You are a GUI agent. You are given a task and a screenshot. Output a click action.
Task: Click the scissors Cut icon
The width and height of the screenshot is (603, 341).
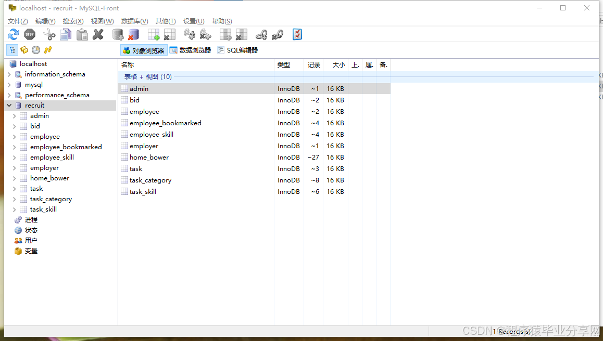pos(49,34)
